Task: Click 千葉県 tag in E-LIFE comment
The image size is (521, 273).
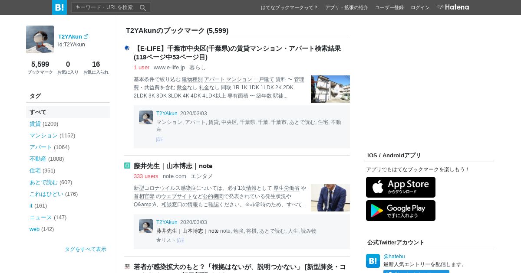Action: 247,122
